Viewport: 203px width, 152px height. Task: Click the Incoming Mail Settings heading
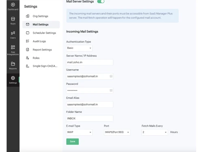click(82, 32)
